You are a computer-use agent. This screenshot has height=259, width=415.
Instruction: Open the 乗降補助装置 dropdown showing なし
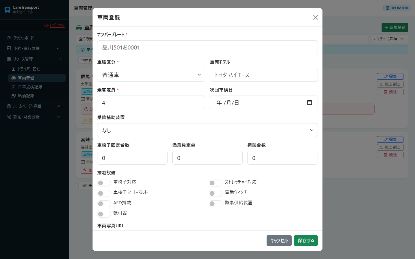pos(207,130)
